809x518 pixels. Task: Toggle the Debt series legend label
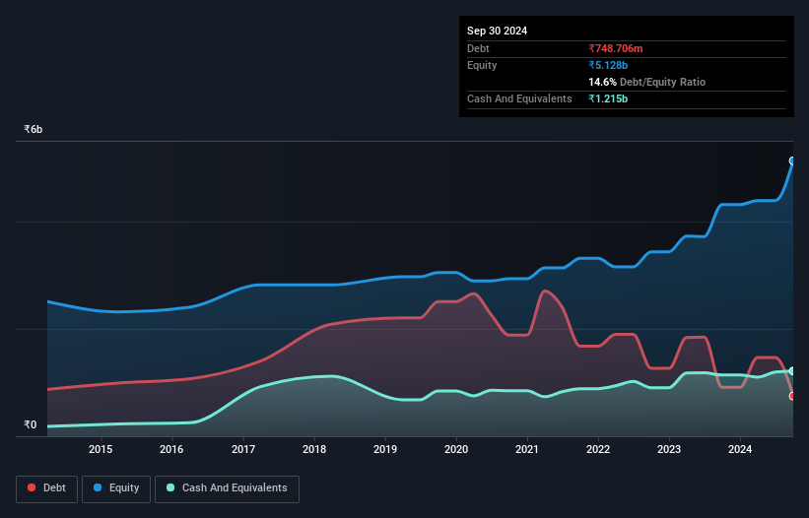tap(53, 488)
